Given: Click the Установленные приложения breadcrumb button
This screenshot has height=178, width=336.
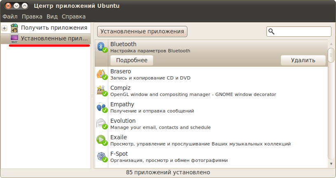Looking at the screenshot, I should (142, 32).
